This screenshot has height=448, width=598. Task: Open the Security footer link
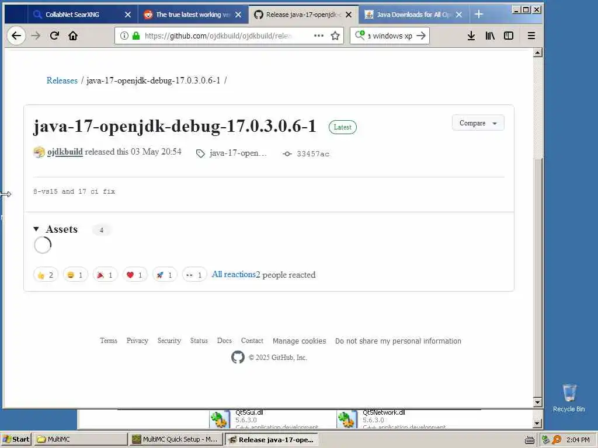[x=169, y=341]
